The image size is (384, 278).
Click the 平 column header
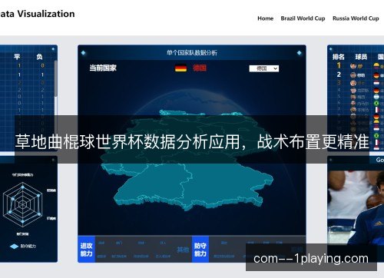click(x=17, y=57)
